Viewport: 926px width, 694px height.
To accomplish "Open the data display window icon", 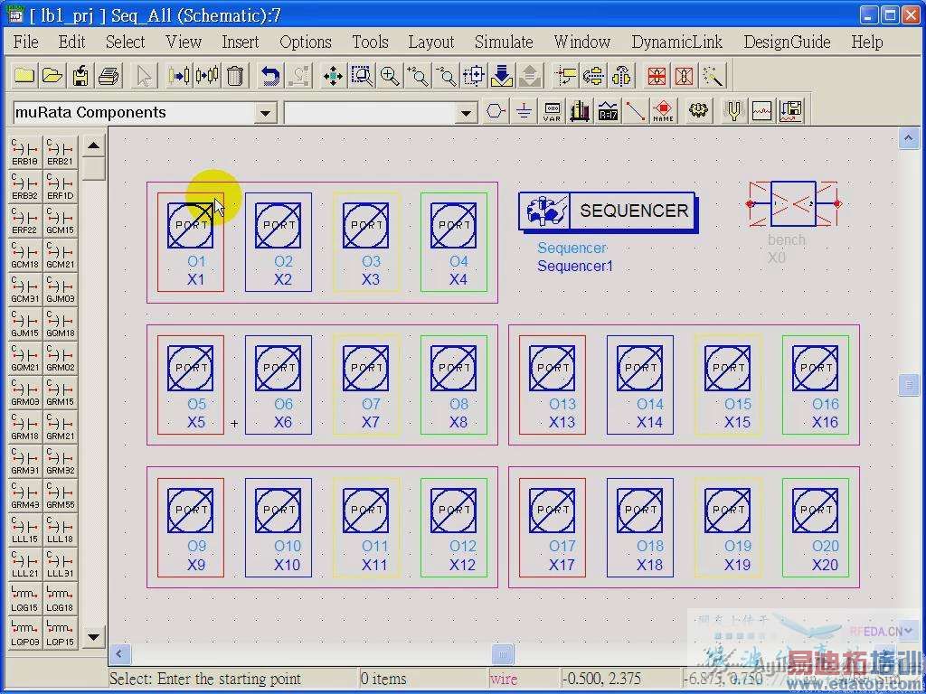I will [761, 111].
